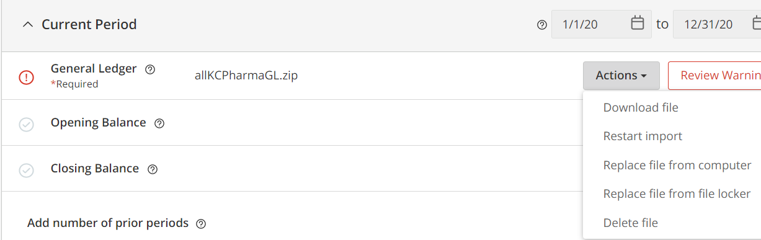The height and width of the screenshot is (240, 761).
Task: Open Opening Balance help icon
Action: (x=159, y=123)
